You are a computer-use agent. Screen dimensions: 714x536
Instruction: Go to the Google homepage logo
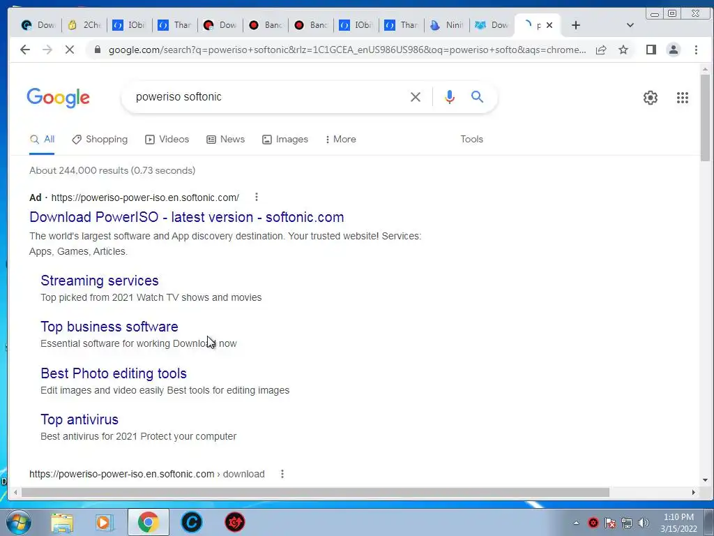point(59,98)
